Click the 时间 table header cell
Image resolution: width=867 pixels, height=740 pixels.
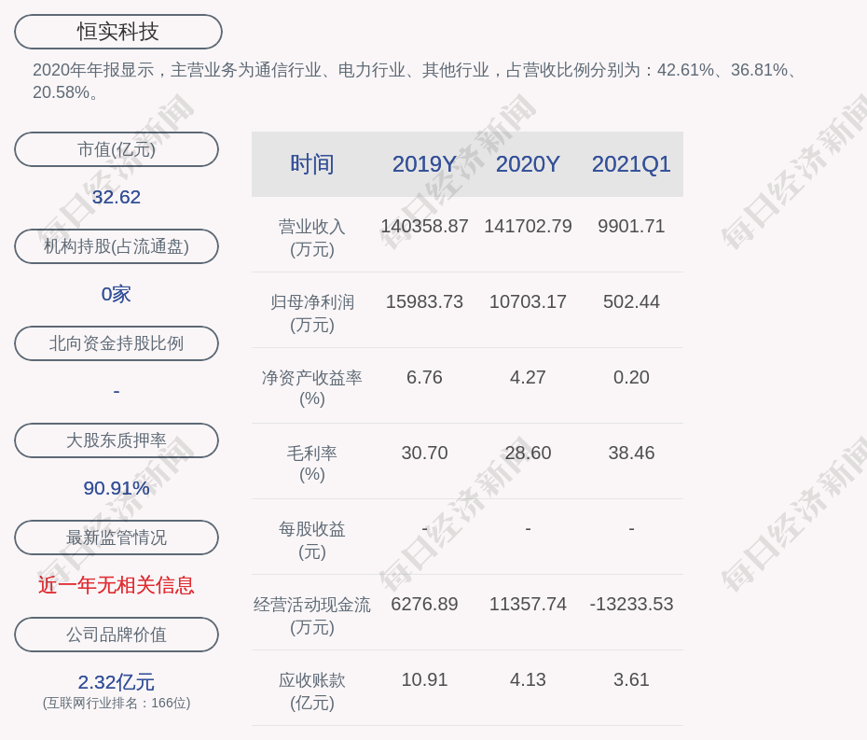click(x=312, y=164)
